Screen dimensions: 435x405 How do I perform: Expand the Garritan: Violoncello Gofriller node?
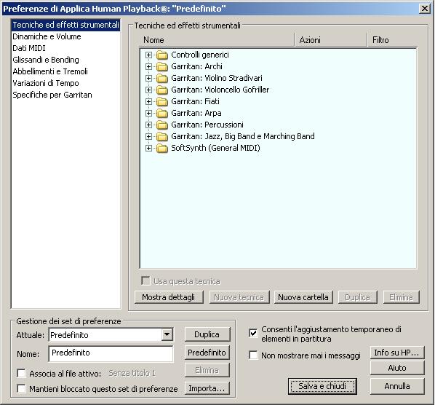tap(148, 90)
